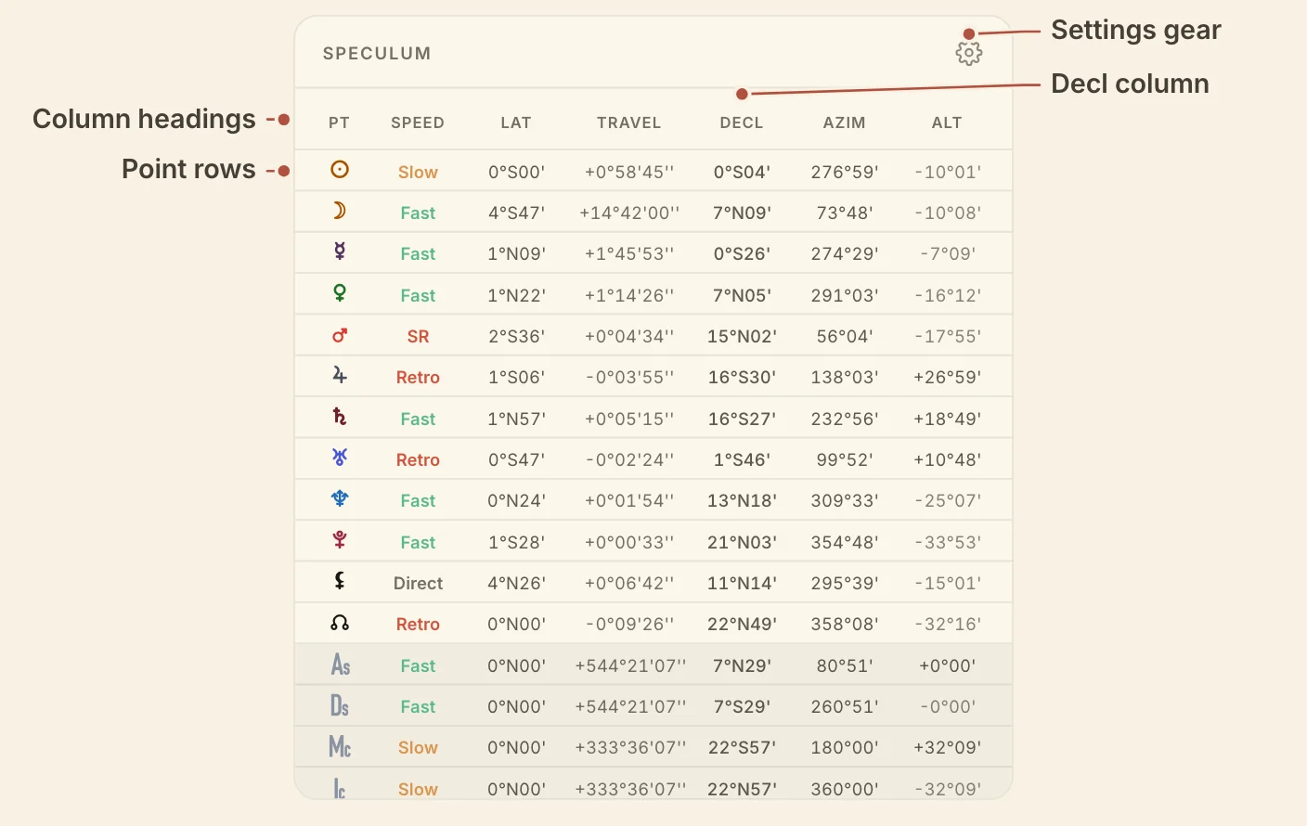This screenshot has width=1307, height=826.
Task: Select the Sun glyph in the table
Action: (340, 169)
